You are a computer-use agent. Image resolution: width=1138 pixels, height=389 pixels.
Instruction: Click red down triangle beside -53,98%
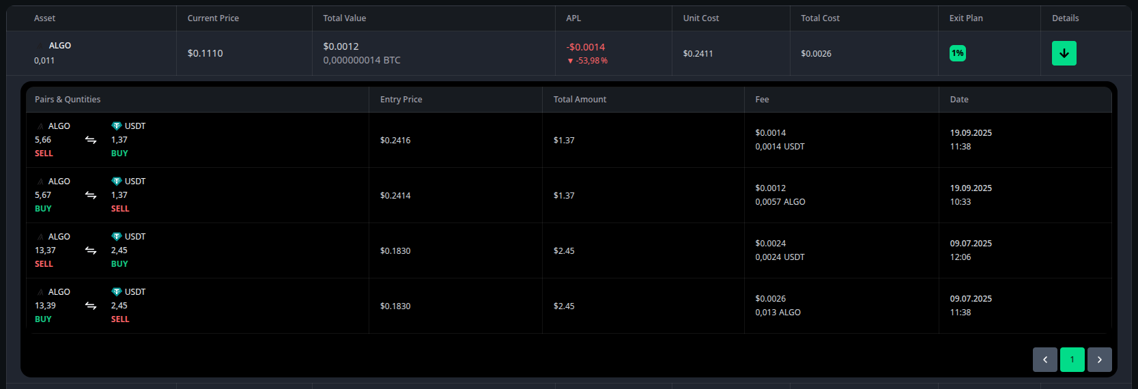tap(570, 61)
